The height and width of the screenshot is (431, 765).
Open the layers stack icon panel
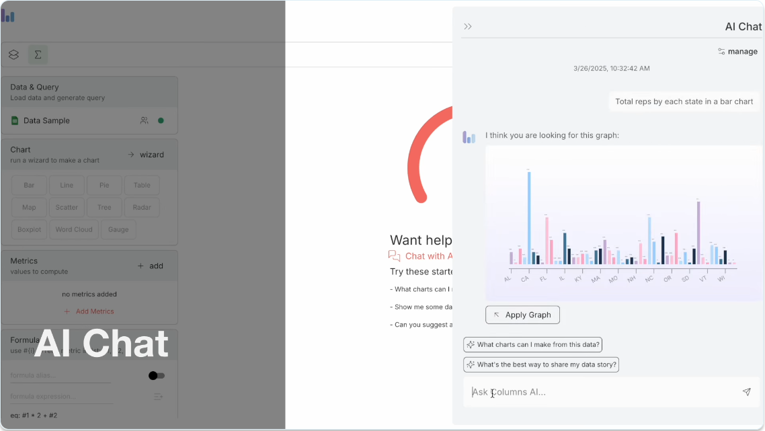pos(13,54)
